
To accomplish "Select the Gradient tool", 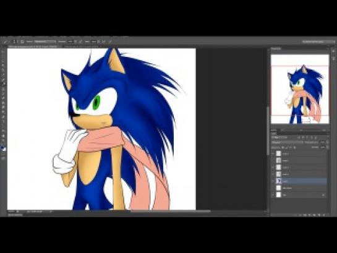I will (x=4, y=103).
